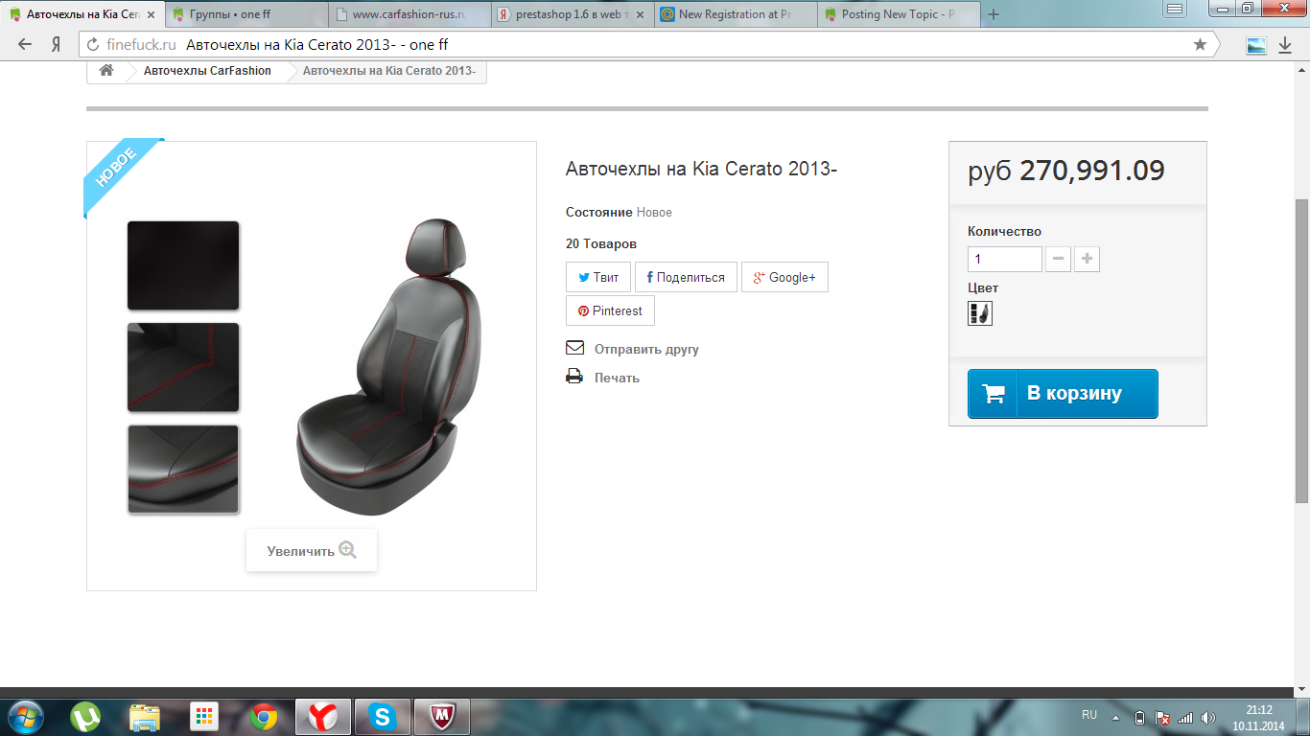Viewport: 1310px width, 736px height.
Task: Open Google Chrome from the taskbar
Action: [264, 716]
